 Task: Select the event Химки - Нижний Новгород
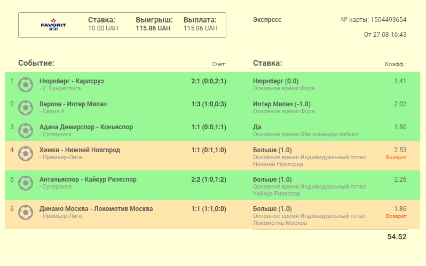click(80, 150)
